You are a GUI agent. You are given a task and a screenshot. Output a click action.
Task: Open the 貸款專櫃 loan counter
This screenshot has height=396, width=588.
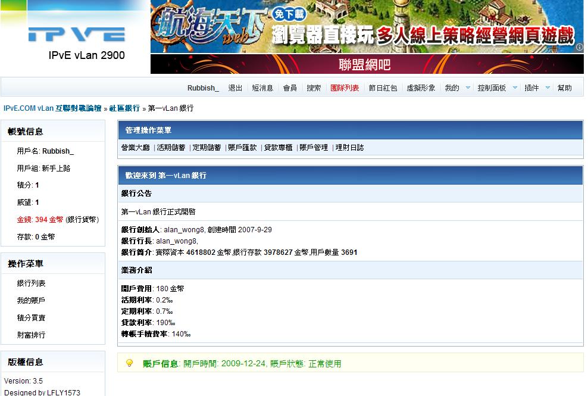click(x=279, y=148)
